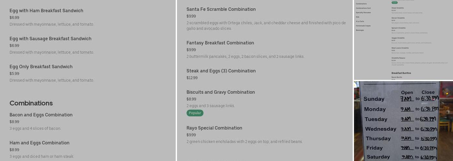Click the Breakfast Burritos section heading

[401, 73]
